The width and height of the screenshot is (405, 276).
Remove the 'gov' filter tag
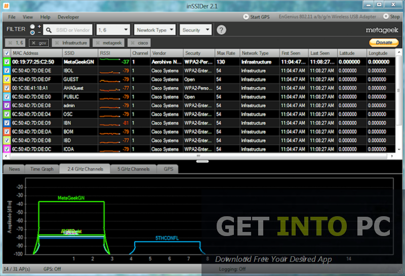coord(32,43)
